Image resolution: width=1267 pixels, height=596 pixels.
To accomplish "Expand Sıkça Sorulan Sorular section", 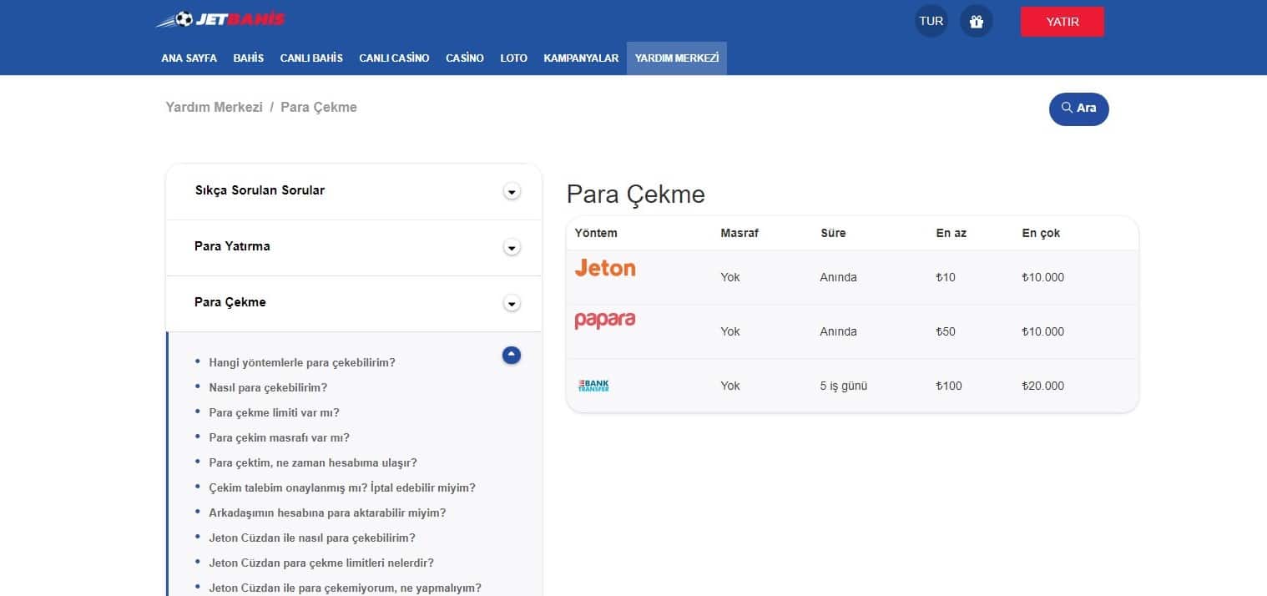I will [512, 191].
